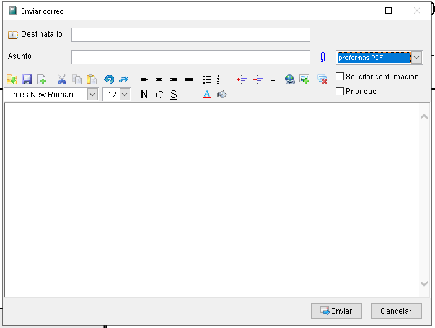
Task: Focus the Destinatario input field
Action: [191, 35]
